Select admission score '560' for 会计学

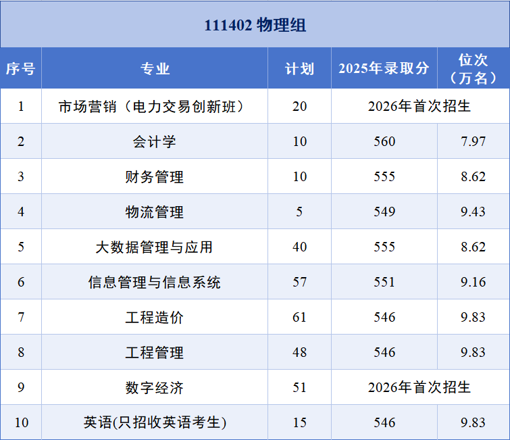(384, 141)
